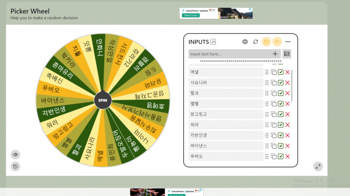This screenshot has height=196, width=350.
Task: Duplicate the 바이낸스 input
Action: pyautogui.click(x=274, y=146)
